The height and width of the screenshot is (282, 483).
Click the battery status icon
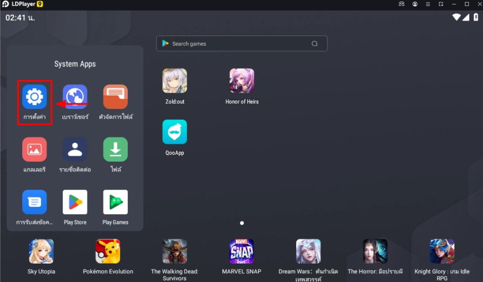click(476, 17)
